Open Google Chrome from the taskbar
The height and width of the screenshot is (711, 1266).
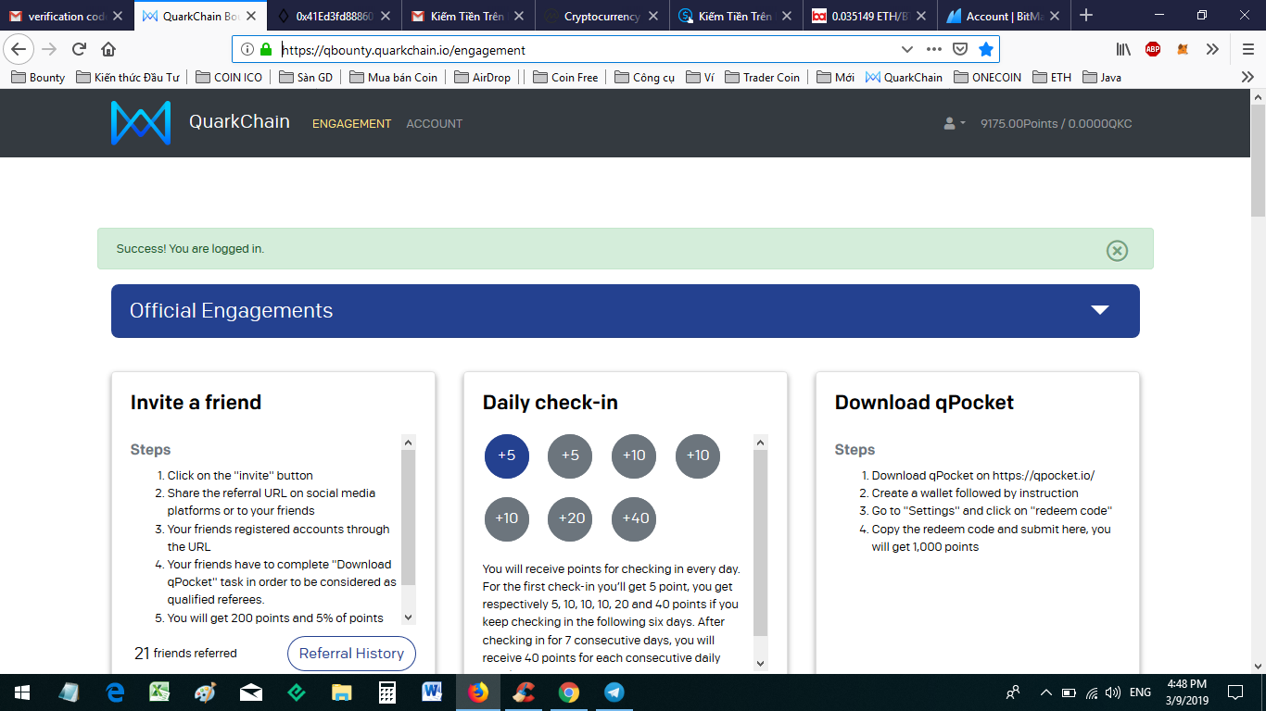point(569,692)
